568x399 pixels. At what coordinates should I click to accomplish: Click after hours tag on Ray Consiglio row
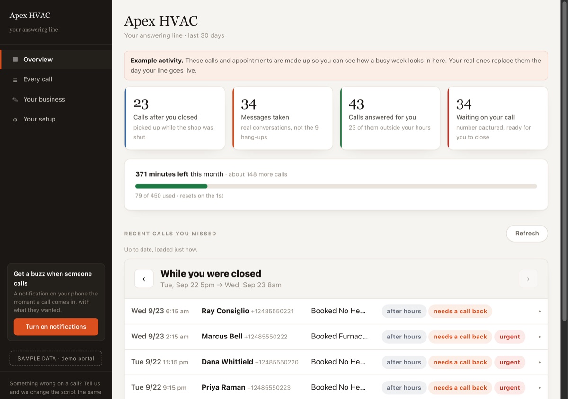click(404, 311)
